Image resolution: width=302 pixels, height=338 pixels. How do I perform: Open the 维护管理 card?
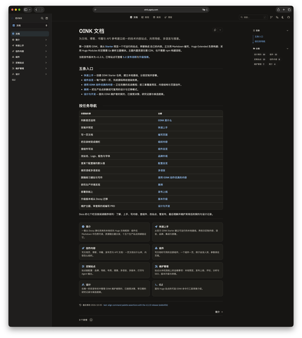pyautogui.click(x=187, y=270)
